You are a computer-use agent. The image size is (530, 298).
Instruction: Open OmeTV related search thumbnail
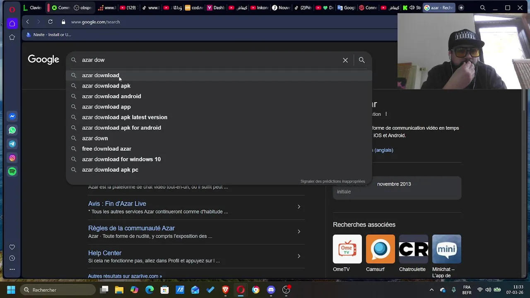[347, 249]
